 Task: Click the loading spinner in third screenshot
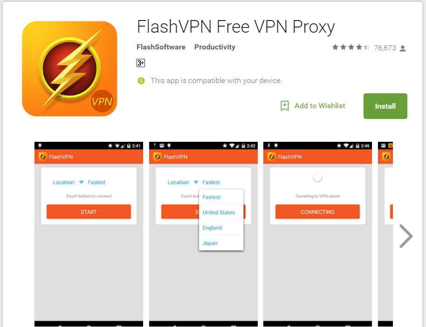[317, 178]
